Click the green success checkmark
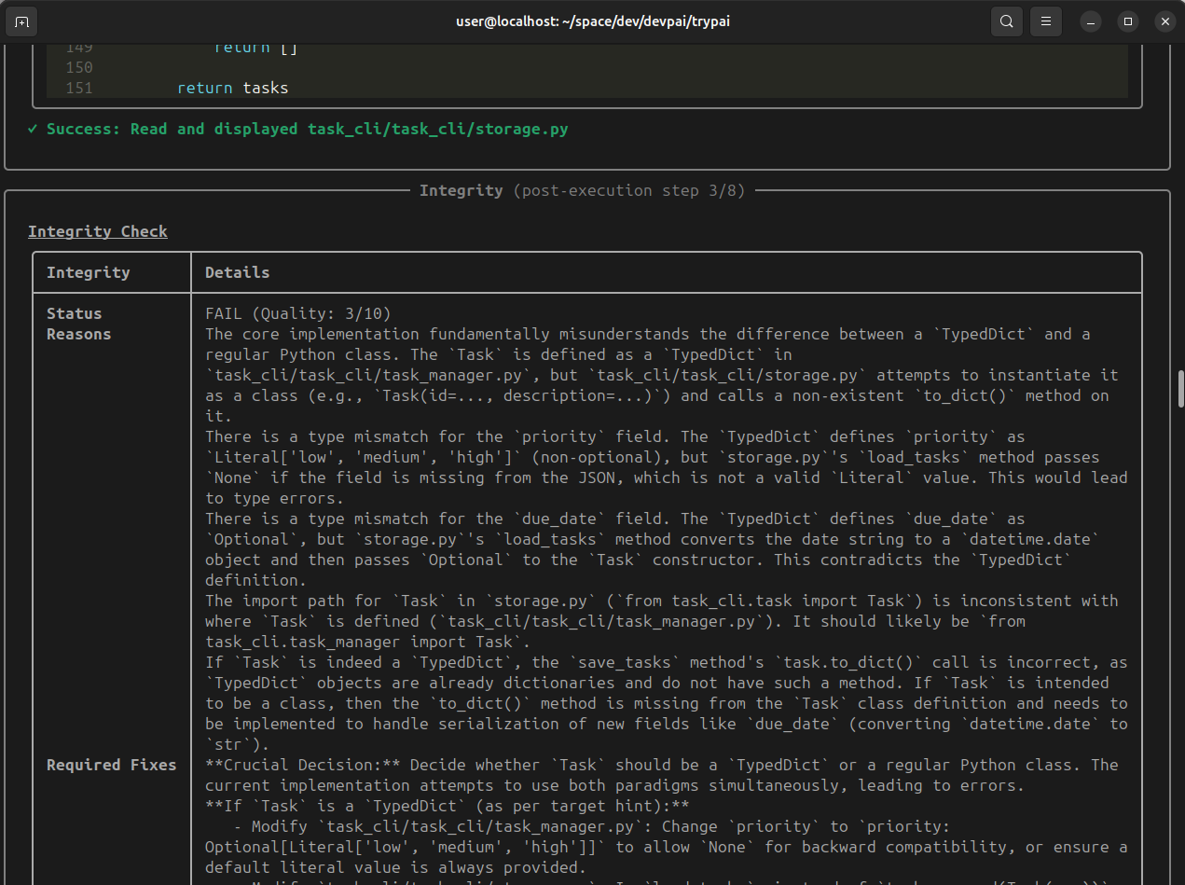This screenshot has height=885, width=1185. click(x=34, y=129)
